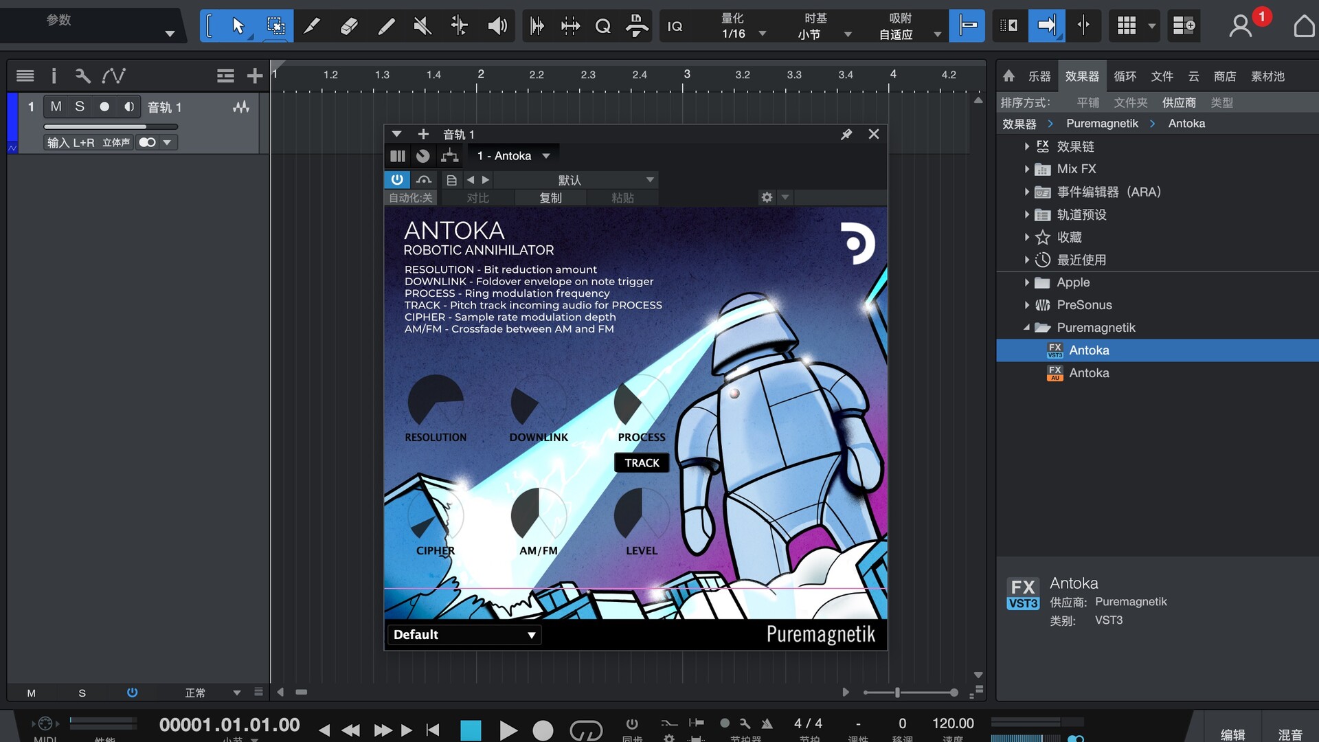This screenshot has height=742, width=1319.
Task: Open the '1 - Antoka' insert dropdown
Action: coord(513,156)
